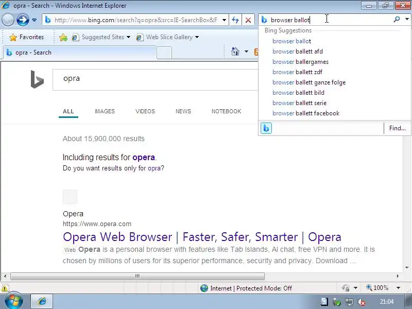Open the status bar security dropdown arrow
This screenshot has width=412, height=309.
355,288
